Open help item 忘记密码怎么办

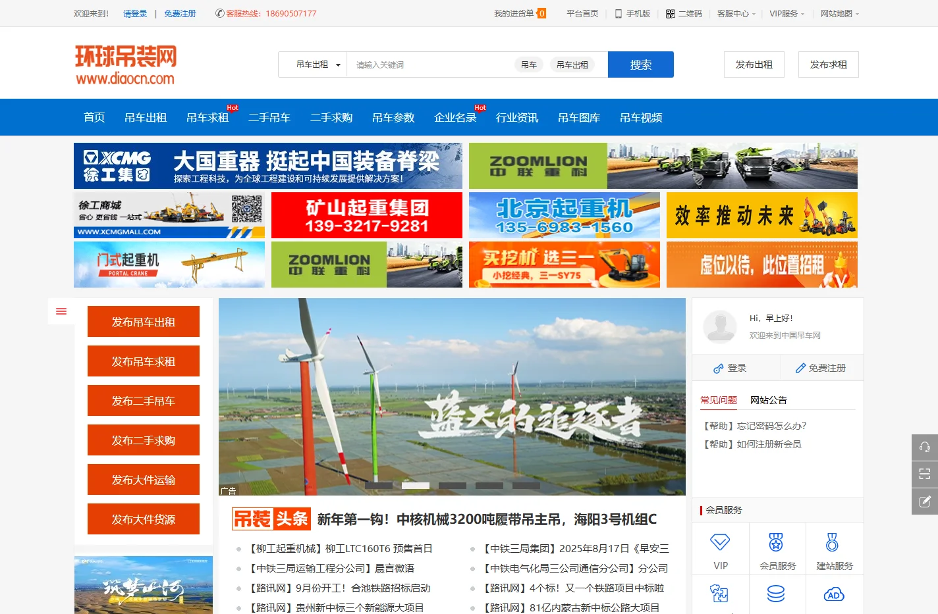coord(755,426)
